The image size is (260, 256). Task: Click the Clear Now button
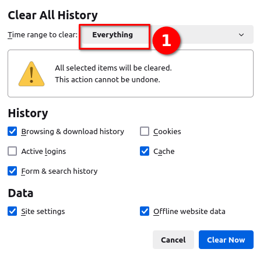click(226, 240)
